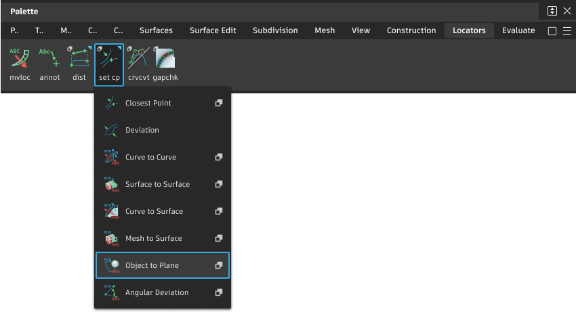Open options box for Curve to Surface
576x318 pixels.
[219, 211]
